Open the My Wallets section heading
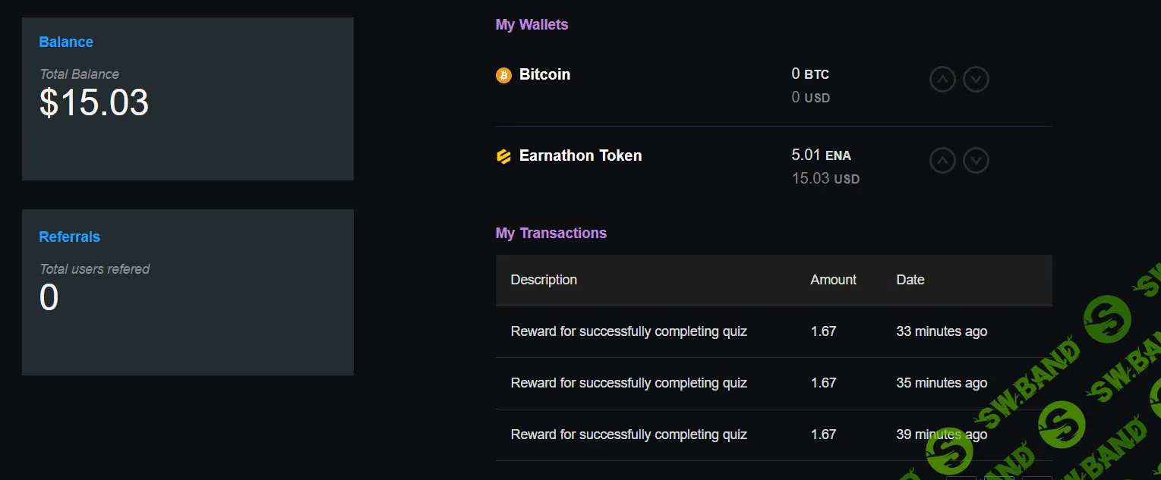This screenshot has width=1161, height=480. point(532,24)
